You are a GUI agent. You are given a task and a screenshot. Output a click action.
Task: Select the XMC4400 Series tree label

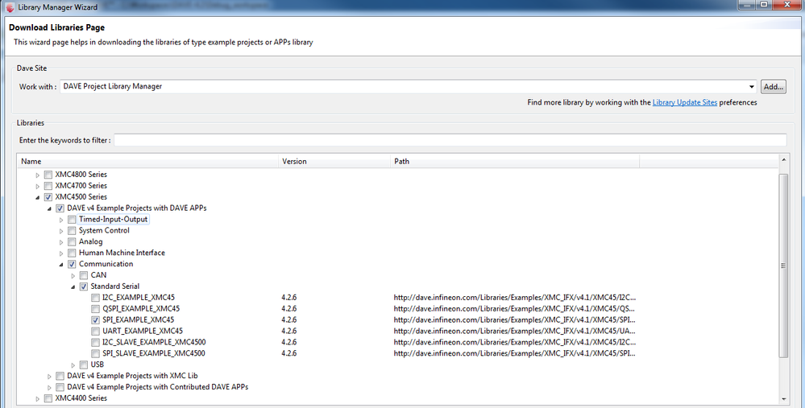[x=81, y=398]
